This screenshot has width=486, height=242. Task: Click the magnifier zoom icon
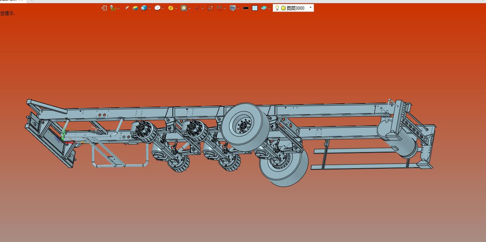tap(184, 8)
